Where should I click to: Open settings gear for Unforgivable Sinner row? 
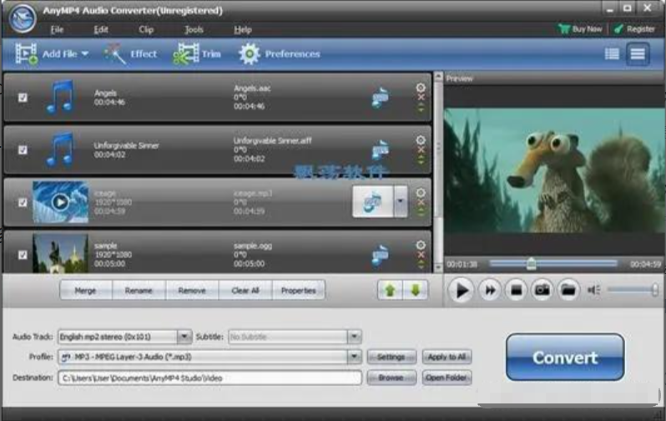[421, 139]
